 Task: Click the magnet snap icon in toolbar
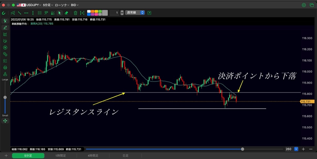pos(4,13)
